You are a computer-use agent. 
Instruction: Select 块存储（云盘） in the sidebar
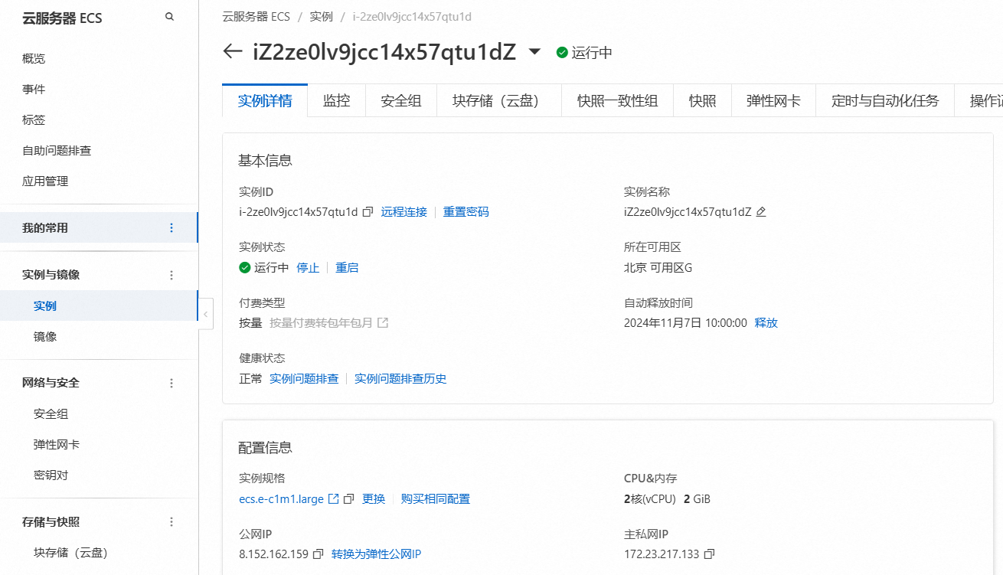tap(70, 553)
